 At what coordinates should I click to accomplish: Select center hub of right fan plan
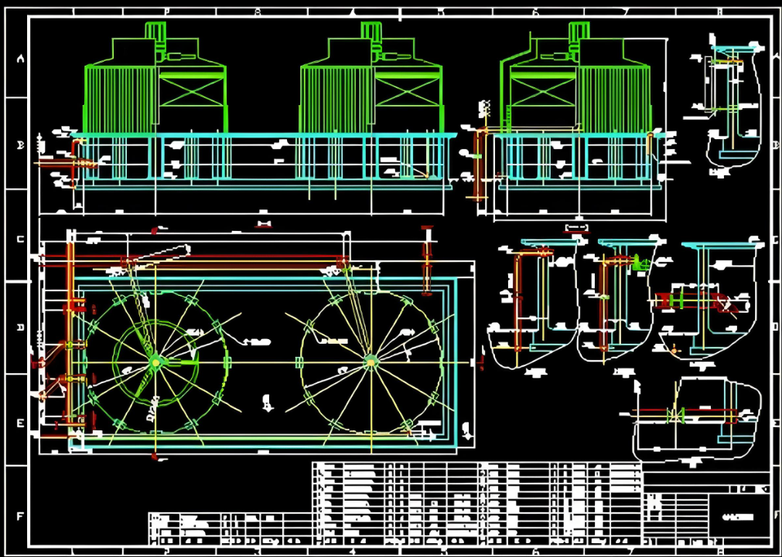pos(371,360)
